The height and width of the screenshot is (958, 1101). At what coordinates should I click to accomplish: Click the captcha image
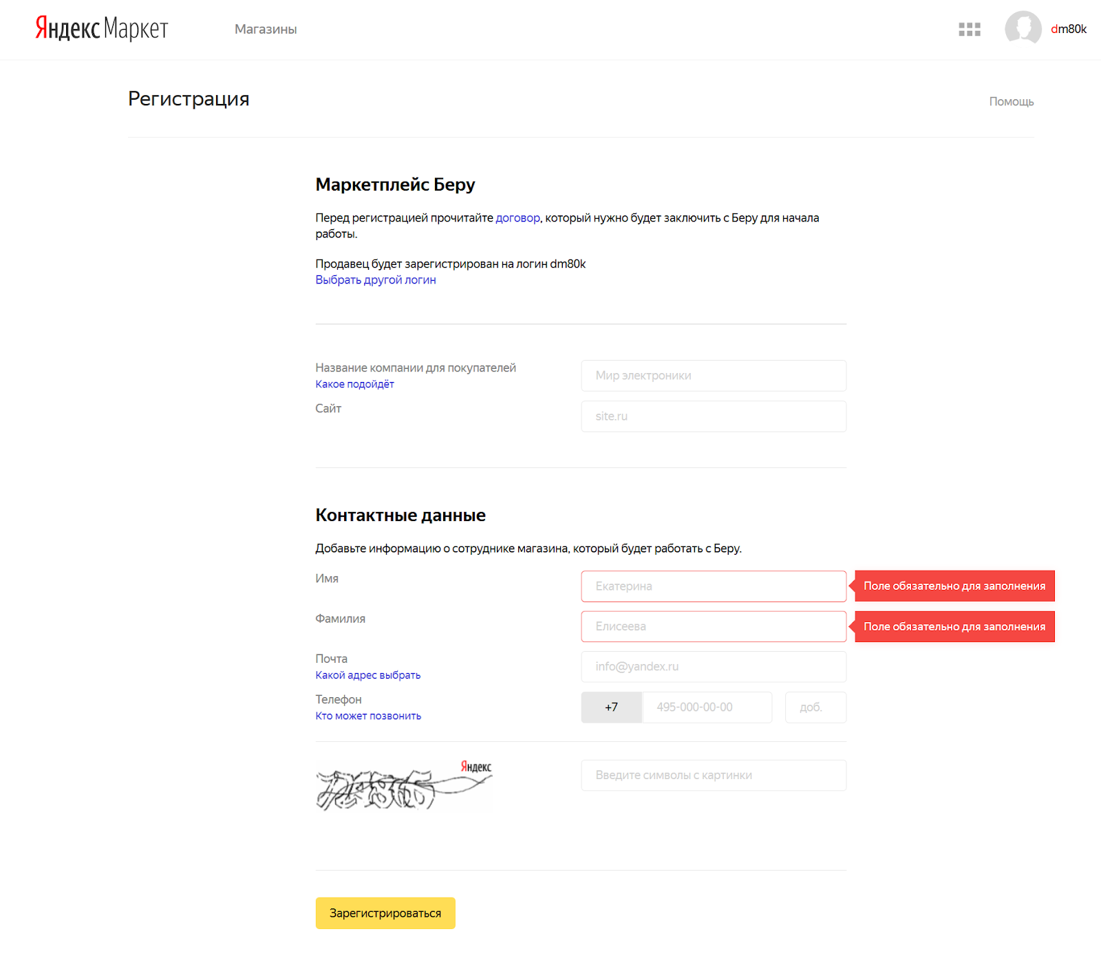coord(404,786)
